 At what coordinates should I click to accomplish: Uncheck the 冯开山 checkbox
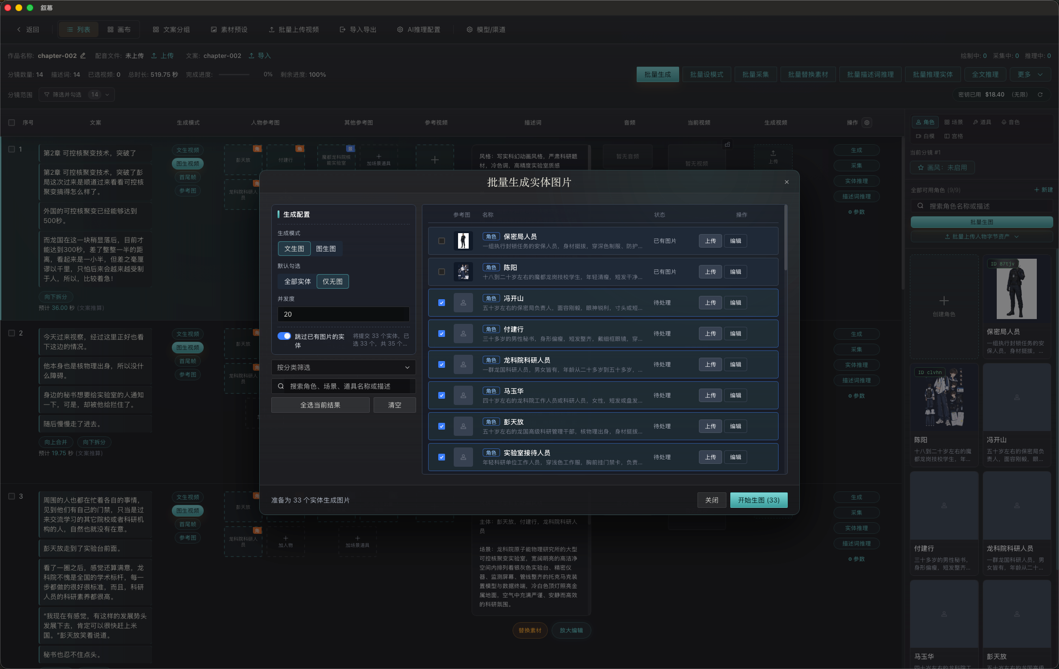pos(442,303)
